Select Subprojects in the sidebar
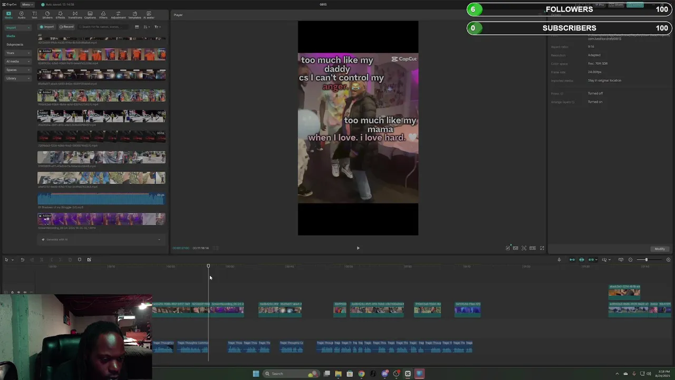 (15, 44)
